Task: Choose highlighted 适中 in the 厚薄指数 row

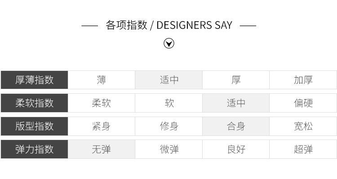Action: click(x=168, y=80)
